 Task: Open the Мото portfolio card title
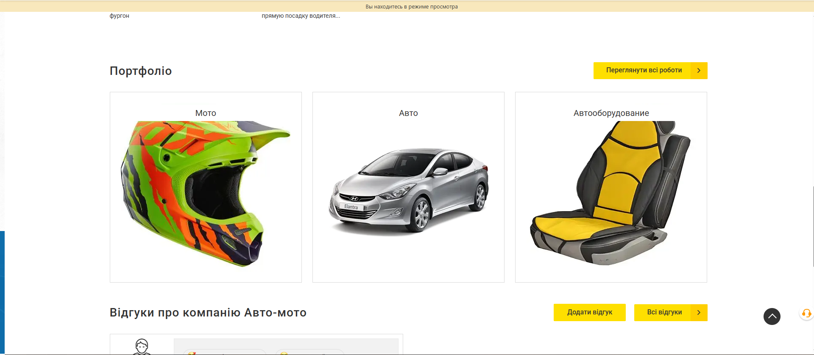[x=206, y=113]
